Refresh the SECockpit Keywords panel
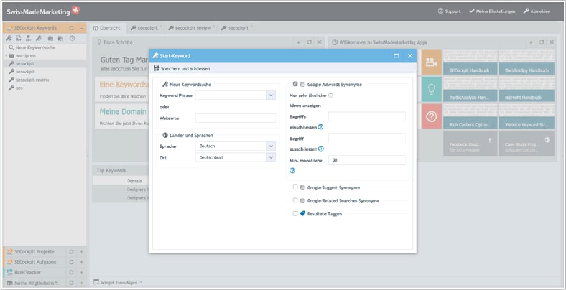566x290 pixels. click(72, 28)
